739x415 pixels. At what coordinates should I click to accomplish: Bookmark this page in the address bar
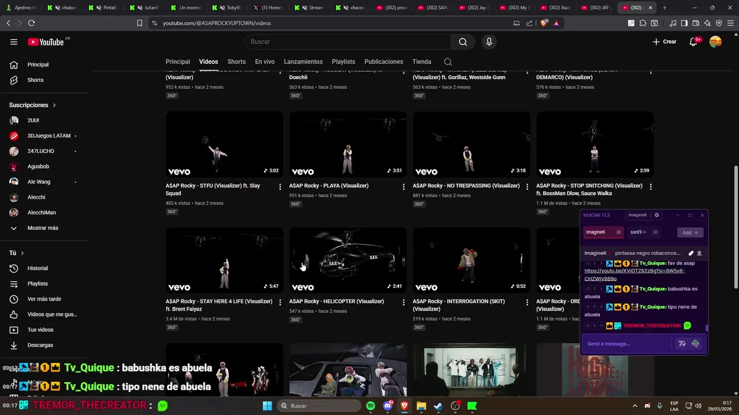pos(139,23)
